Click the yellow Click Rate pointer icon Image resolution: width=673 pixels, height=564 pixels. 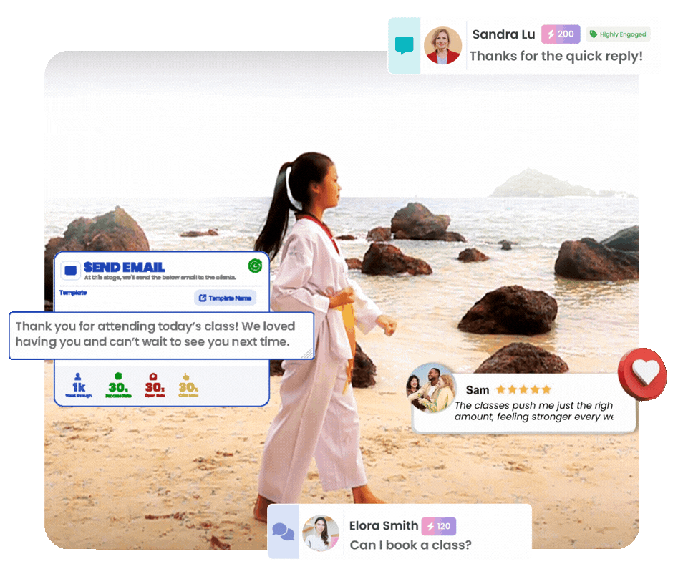(x=186, y=376)
